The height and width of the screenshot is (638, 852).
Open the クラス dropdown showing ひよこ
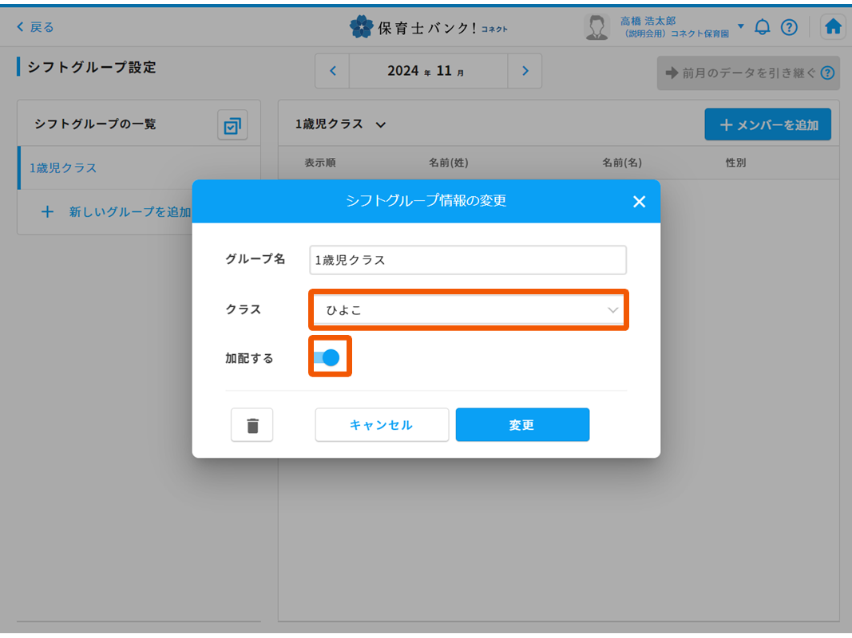tap(468, 310)
